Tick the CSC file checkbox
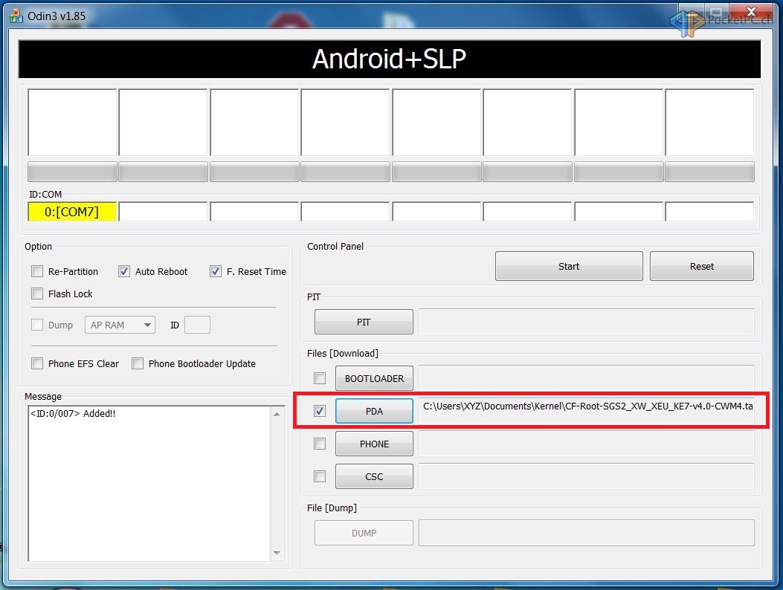The width and height of the screenshot is (783, 590). [x=320, y=476]
